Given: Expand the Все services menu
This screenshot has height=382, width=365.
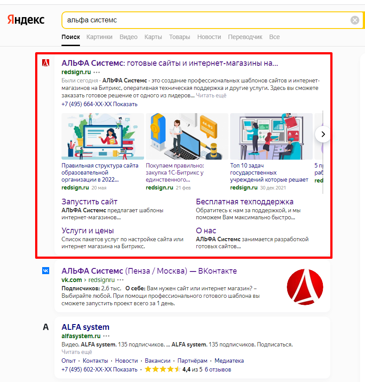Looking at the screenshot, I should pyautogui.click(x=275, y=37).
